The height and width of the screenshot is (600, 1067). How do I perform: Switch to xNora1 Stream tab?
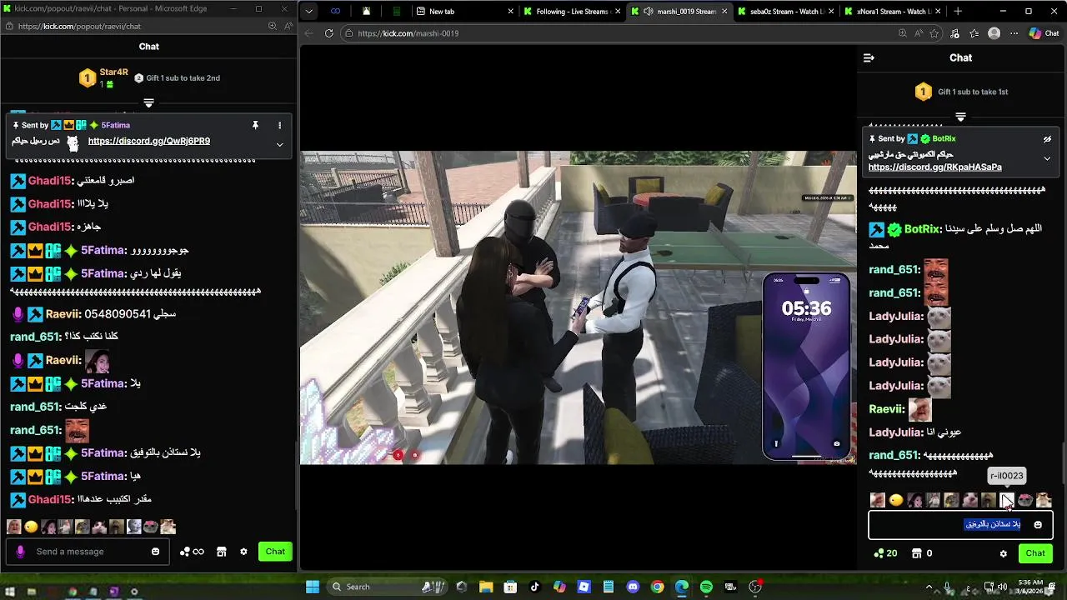click(892, 12)
